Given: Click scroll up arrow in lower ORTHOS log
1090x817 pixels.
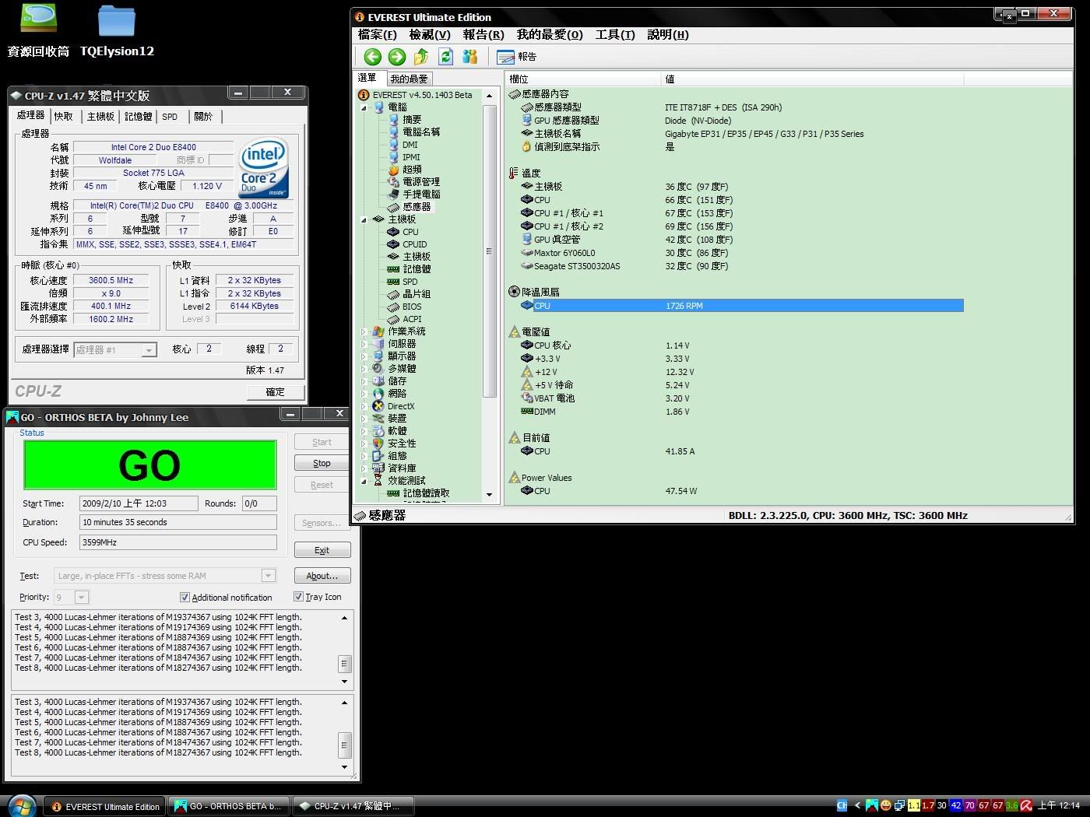Looking at the screenshot, I should 344,703.
